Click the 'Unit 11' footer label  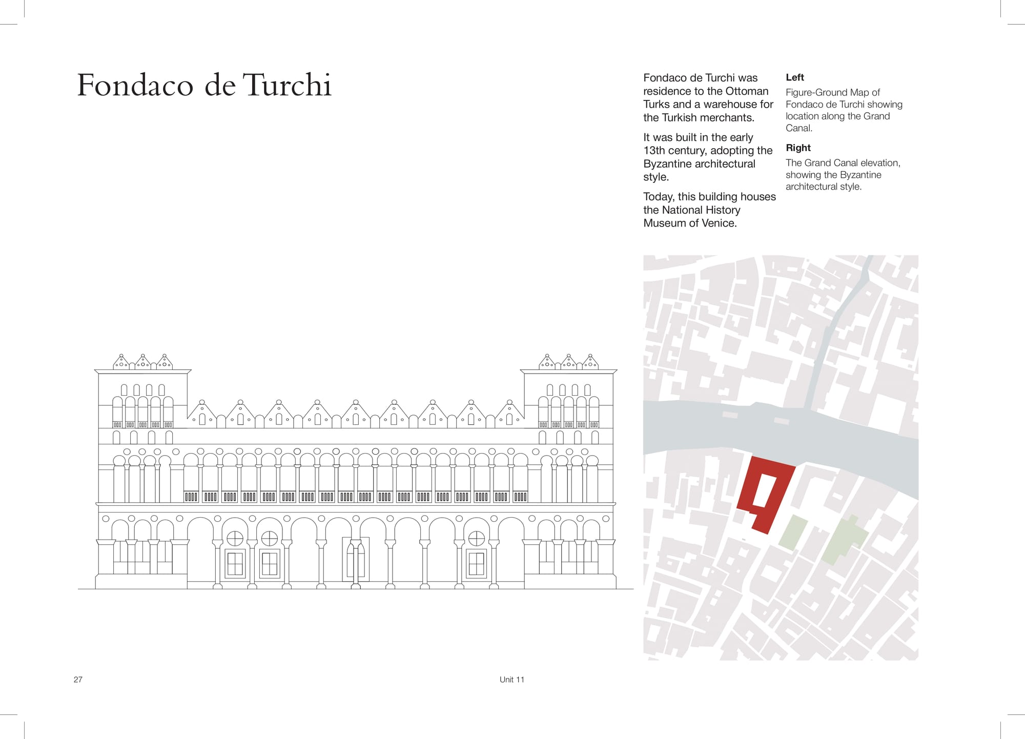pyautogui.click(x=511, y=680)
